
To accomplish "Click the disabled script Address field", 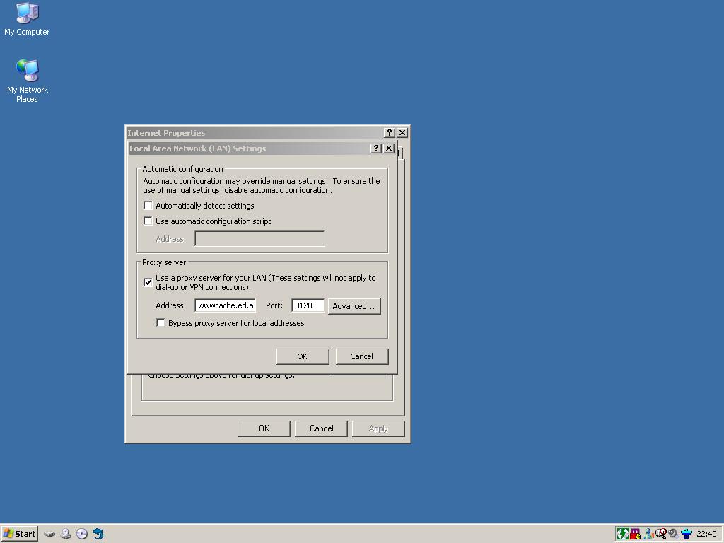I will tap(259, 239).
